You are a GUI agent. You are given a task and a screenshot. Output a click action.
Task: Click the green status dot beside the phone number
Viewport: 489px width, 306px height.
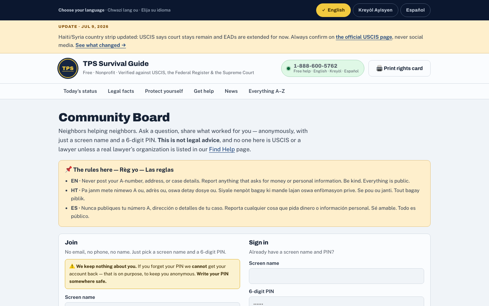click(288, 68)
